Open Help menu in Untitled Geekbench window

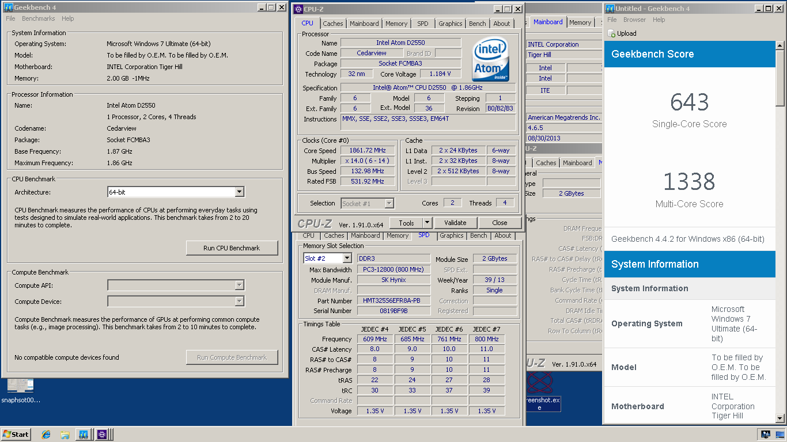pos(659,20)
